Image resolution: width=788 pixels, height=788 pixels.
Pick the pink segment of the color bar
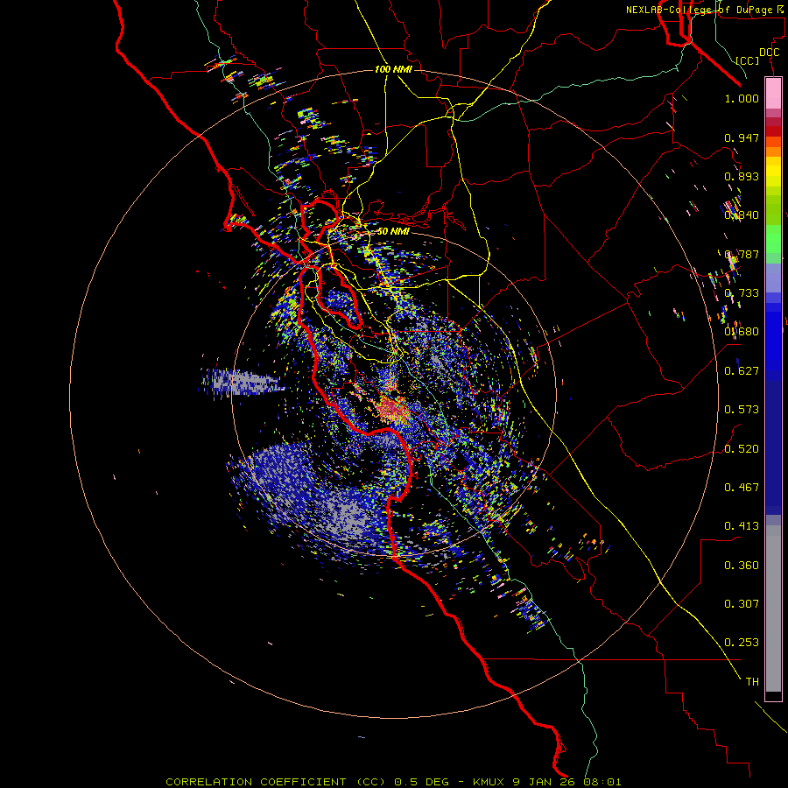(773, 94)
